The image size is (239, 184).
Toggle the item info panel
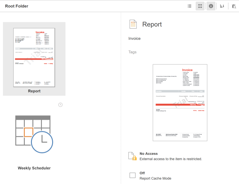pos(211,6)
